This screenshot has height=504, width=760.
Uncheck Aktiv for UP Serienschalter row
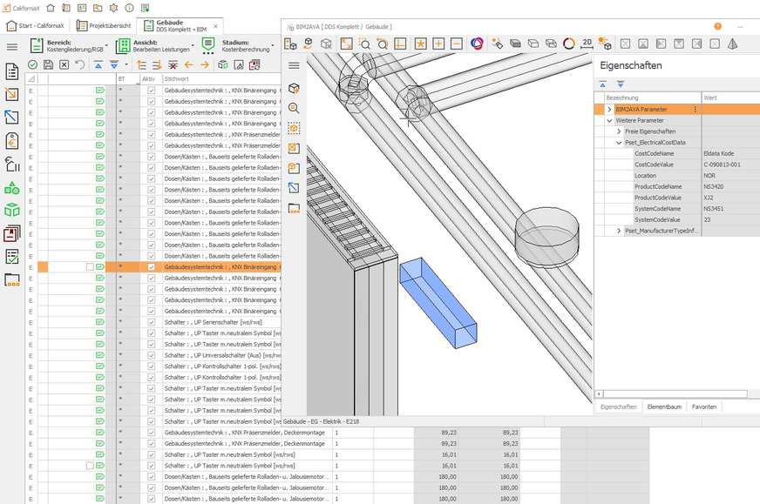152,322
